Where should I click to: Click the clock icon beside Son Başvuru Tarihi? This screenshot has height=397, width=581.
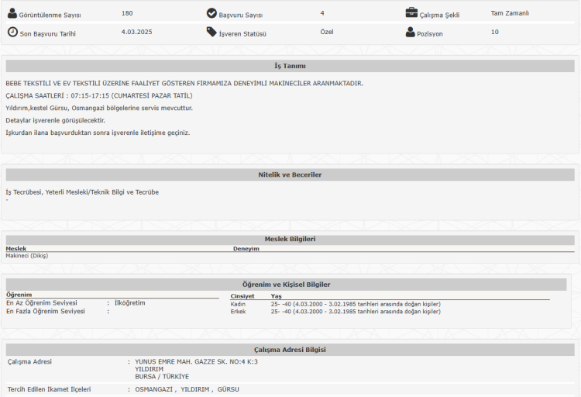coord(12,33)
